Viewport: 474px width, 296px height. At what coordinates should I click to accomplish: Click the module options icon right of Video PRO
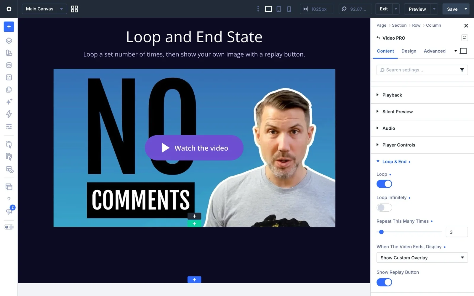click(x=465, y=38)
